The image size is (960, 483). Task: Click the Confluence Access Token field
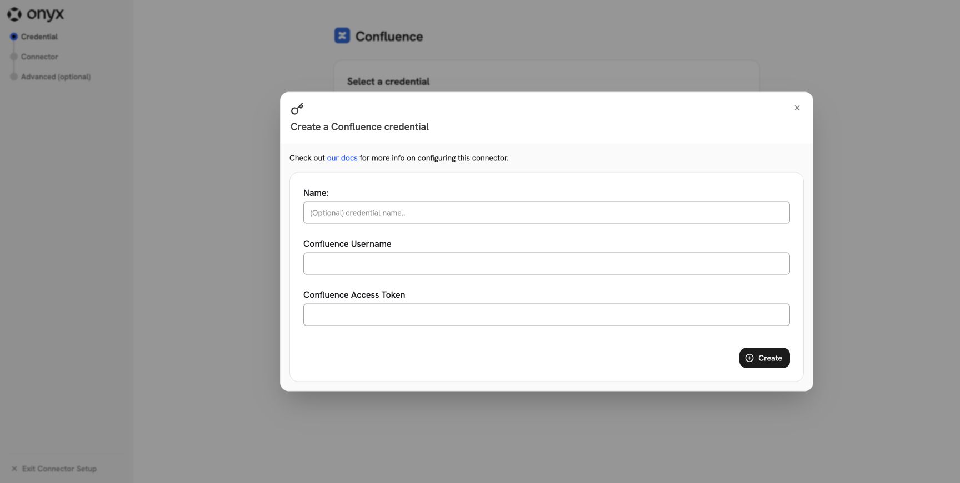click(546, 315)
